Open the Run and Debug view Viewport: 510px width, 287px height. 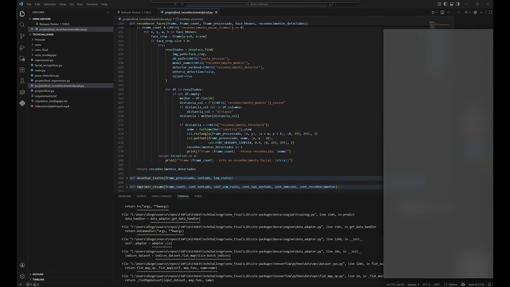(x=22, y=47)
